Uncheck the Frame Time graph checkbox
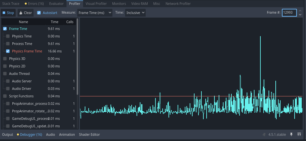The image size is (306, 141). pyautogui.click(x=5, y=29)
